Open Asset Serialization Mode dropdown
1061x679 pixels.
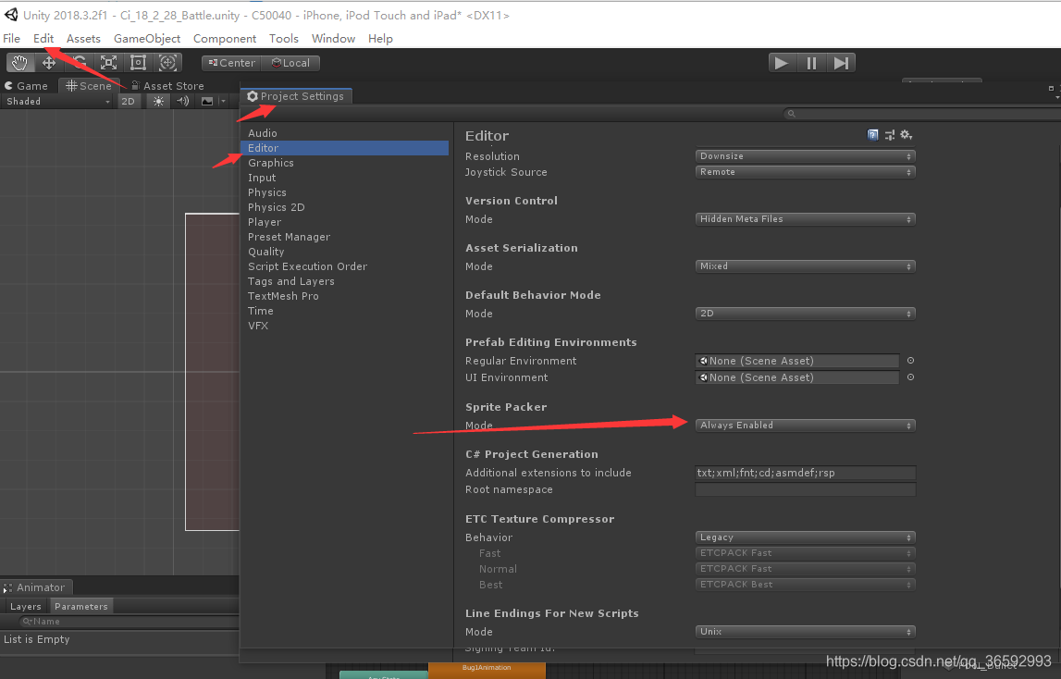pyautogui.click(x=805, y=266)
